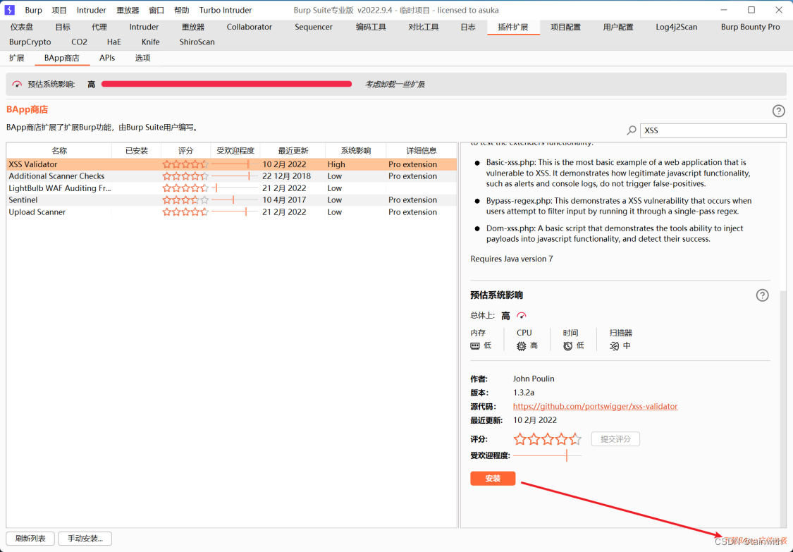Viewport: 793px width, 552px height.
Task: Open the 窗口 menu
Action: (156, 10)
